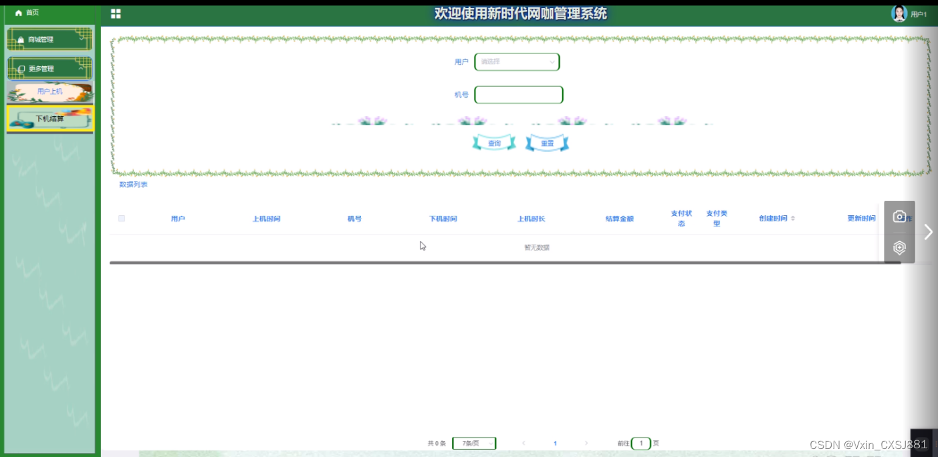938x457 pixels.
Task: Click the camera screenshot icon on right panel
Action: (899, 217)
